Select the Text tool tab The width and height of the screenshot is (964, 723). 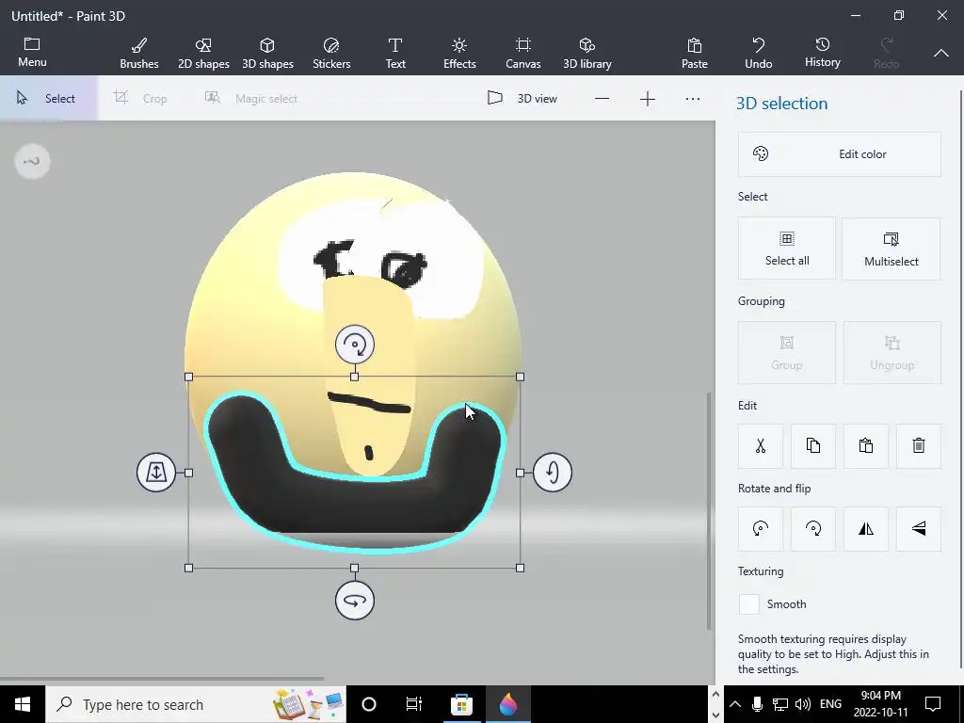(x=395, y=54)
